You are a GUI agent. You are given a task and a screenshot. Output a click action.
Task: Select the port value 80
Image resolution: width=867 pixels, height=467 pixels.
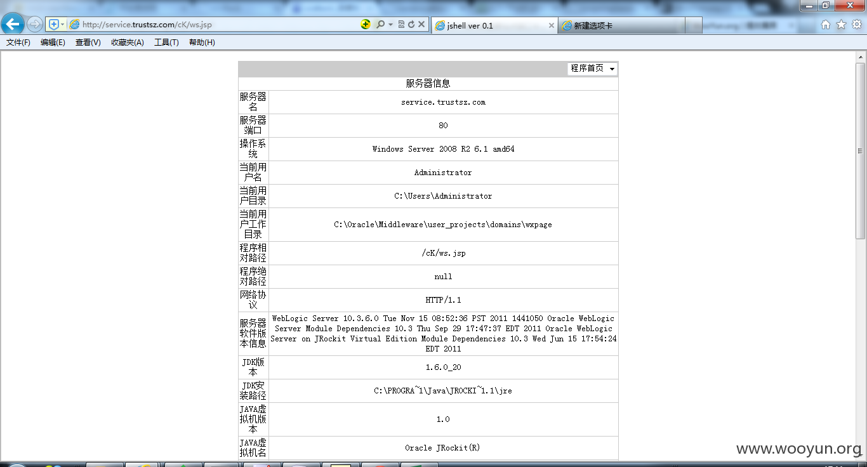click(x=443, y=126)
